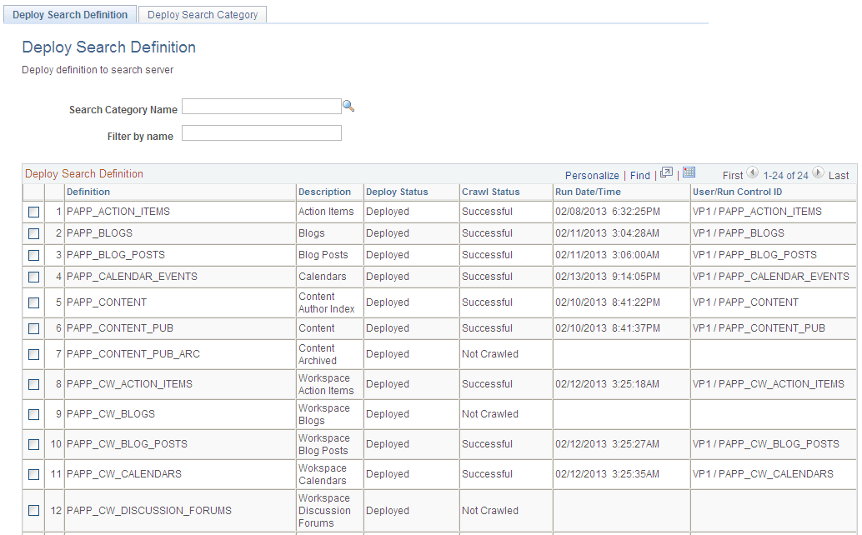
Task: Select the PAPP_BLOGS checkbox
Action: pos(33,233)
